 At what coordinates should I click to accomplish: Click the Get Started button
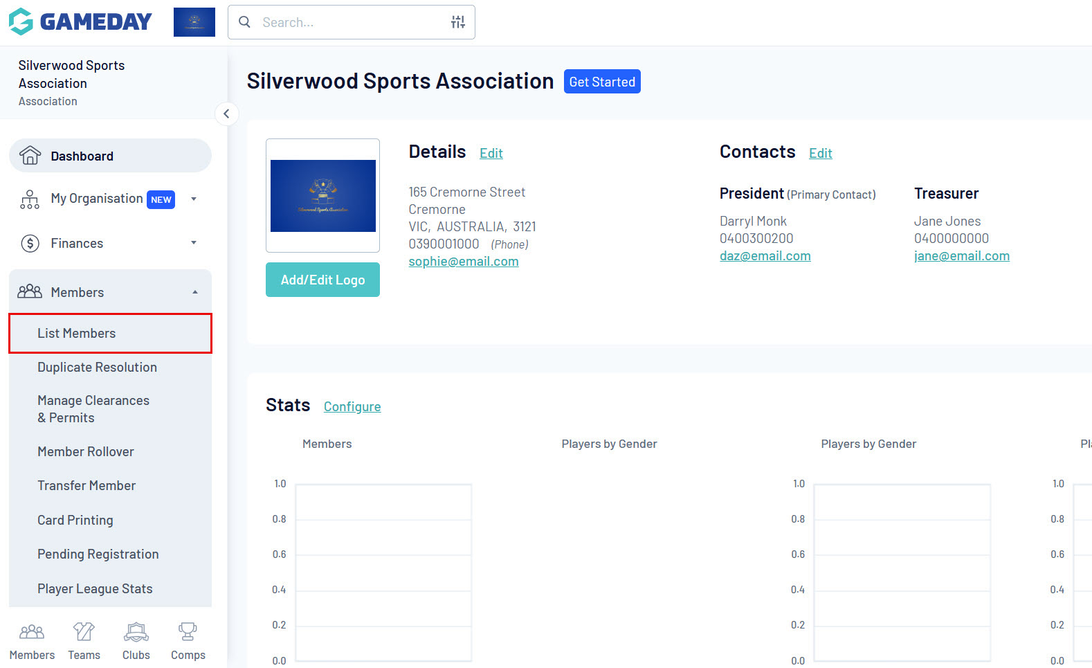[x=602, y=82]
